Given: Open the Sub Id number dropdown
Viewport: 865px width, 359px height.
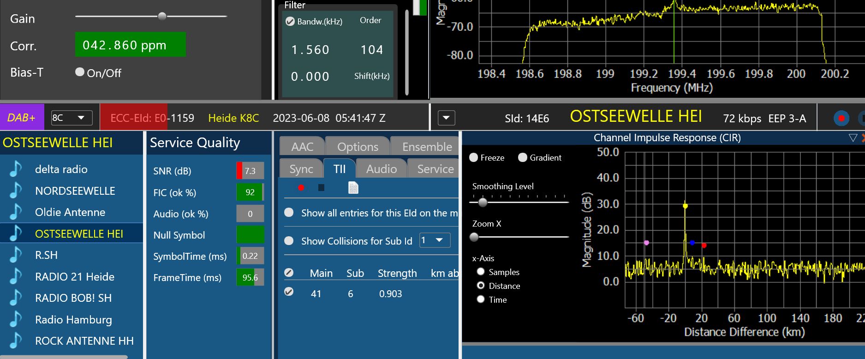Looking at the screenshot, I should tap(434, 240).
